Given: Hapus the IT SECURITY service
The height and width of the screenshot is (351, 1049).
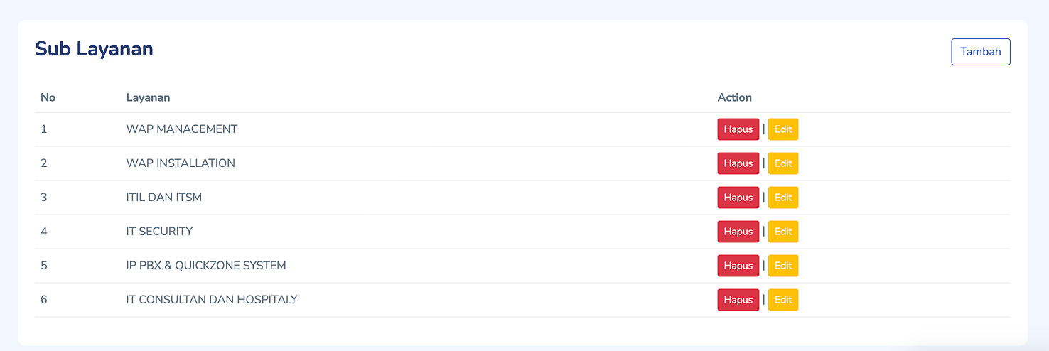Looking at the screenshot, I should click(x=738, y=232).
